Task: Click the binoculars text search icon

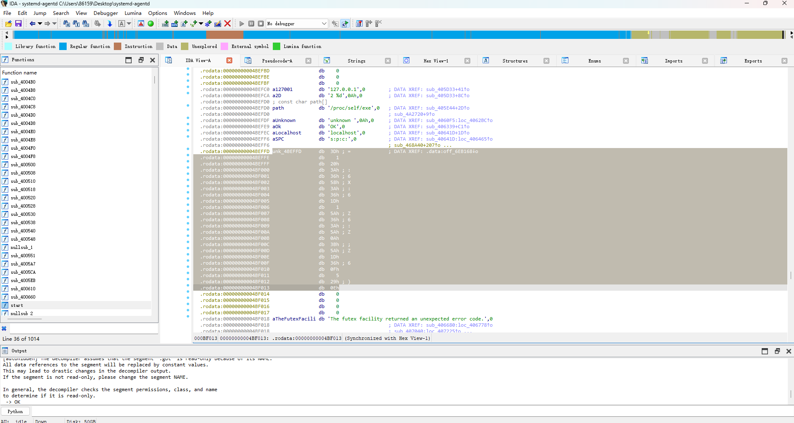Action: [x=76, y=24]
